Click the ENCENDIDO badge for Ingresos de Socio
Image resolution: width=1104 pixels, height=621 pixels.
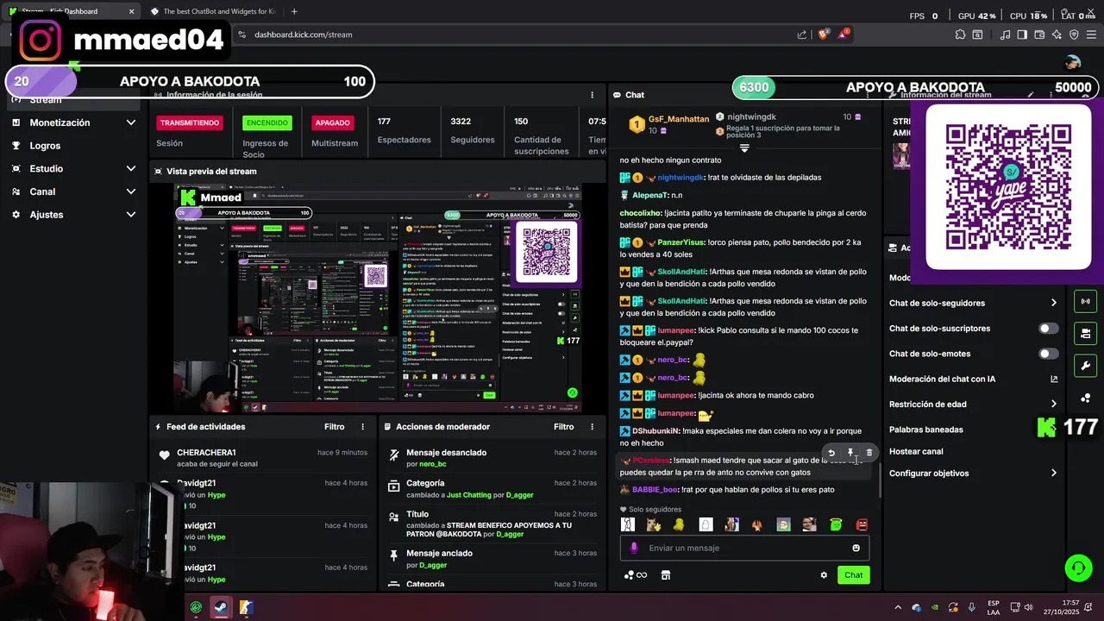tap(267, 122)
